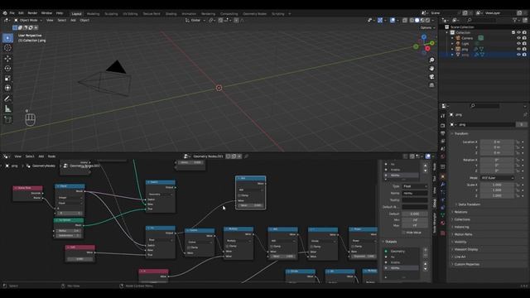This screenshot has height=298, width=530.
Task: Open the File menu
Action: point(12,13)
